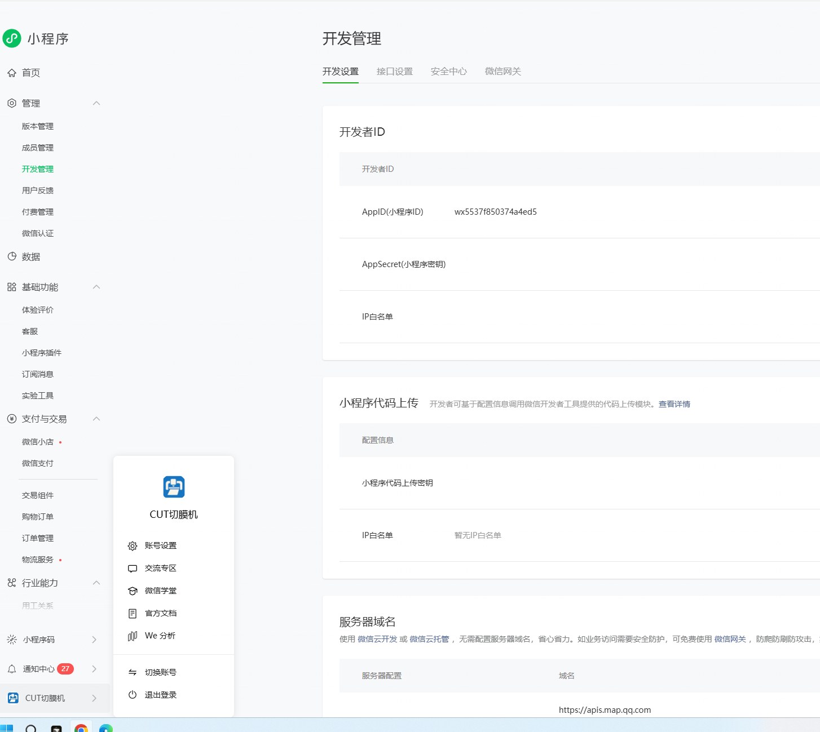Click the 支付与交易 yen coin icon

[x=12, y=419]
